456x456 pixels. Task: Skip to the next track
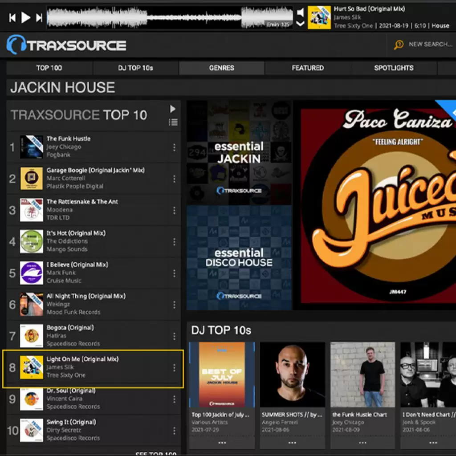(39, 18)
